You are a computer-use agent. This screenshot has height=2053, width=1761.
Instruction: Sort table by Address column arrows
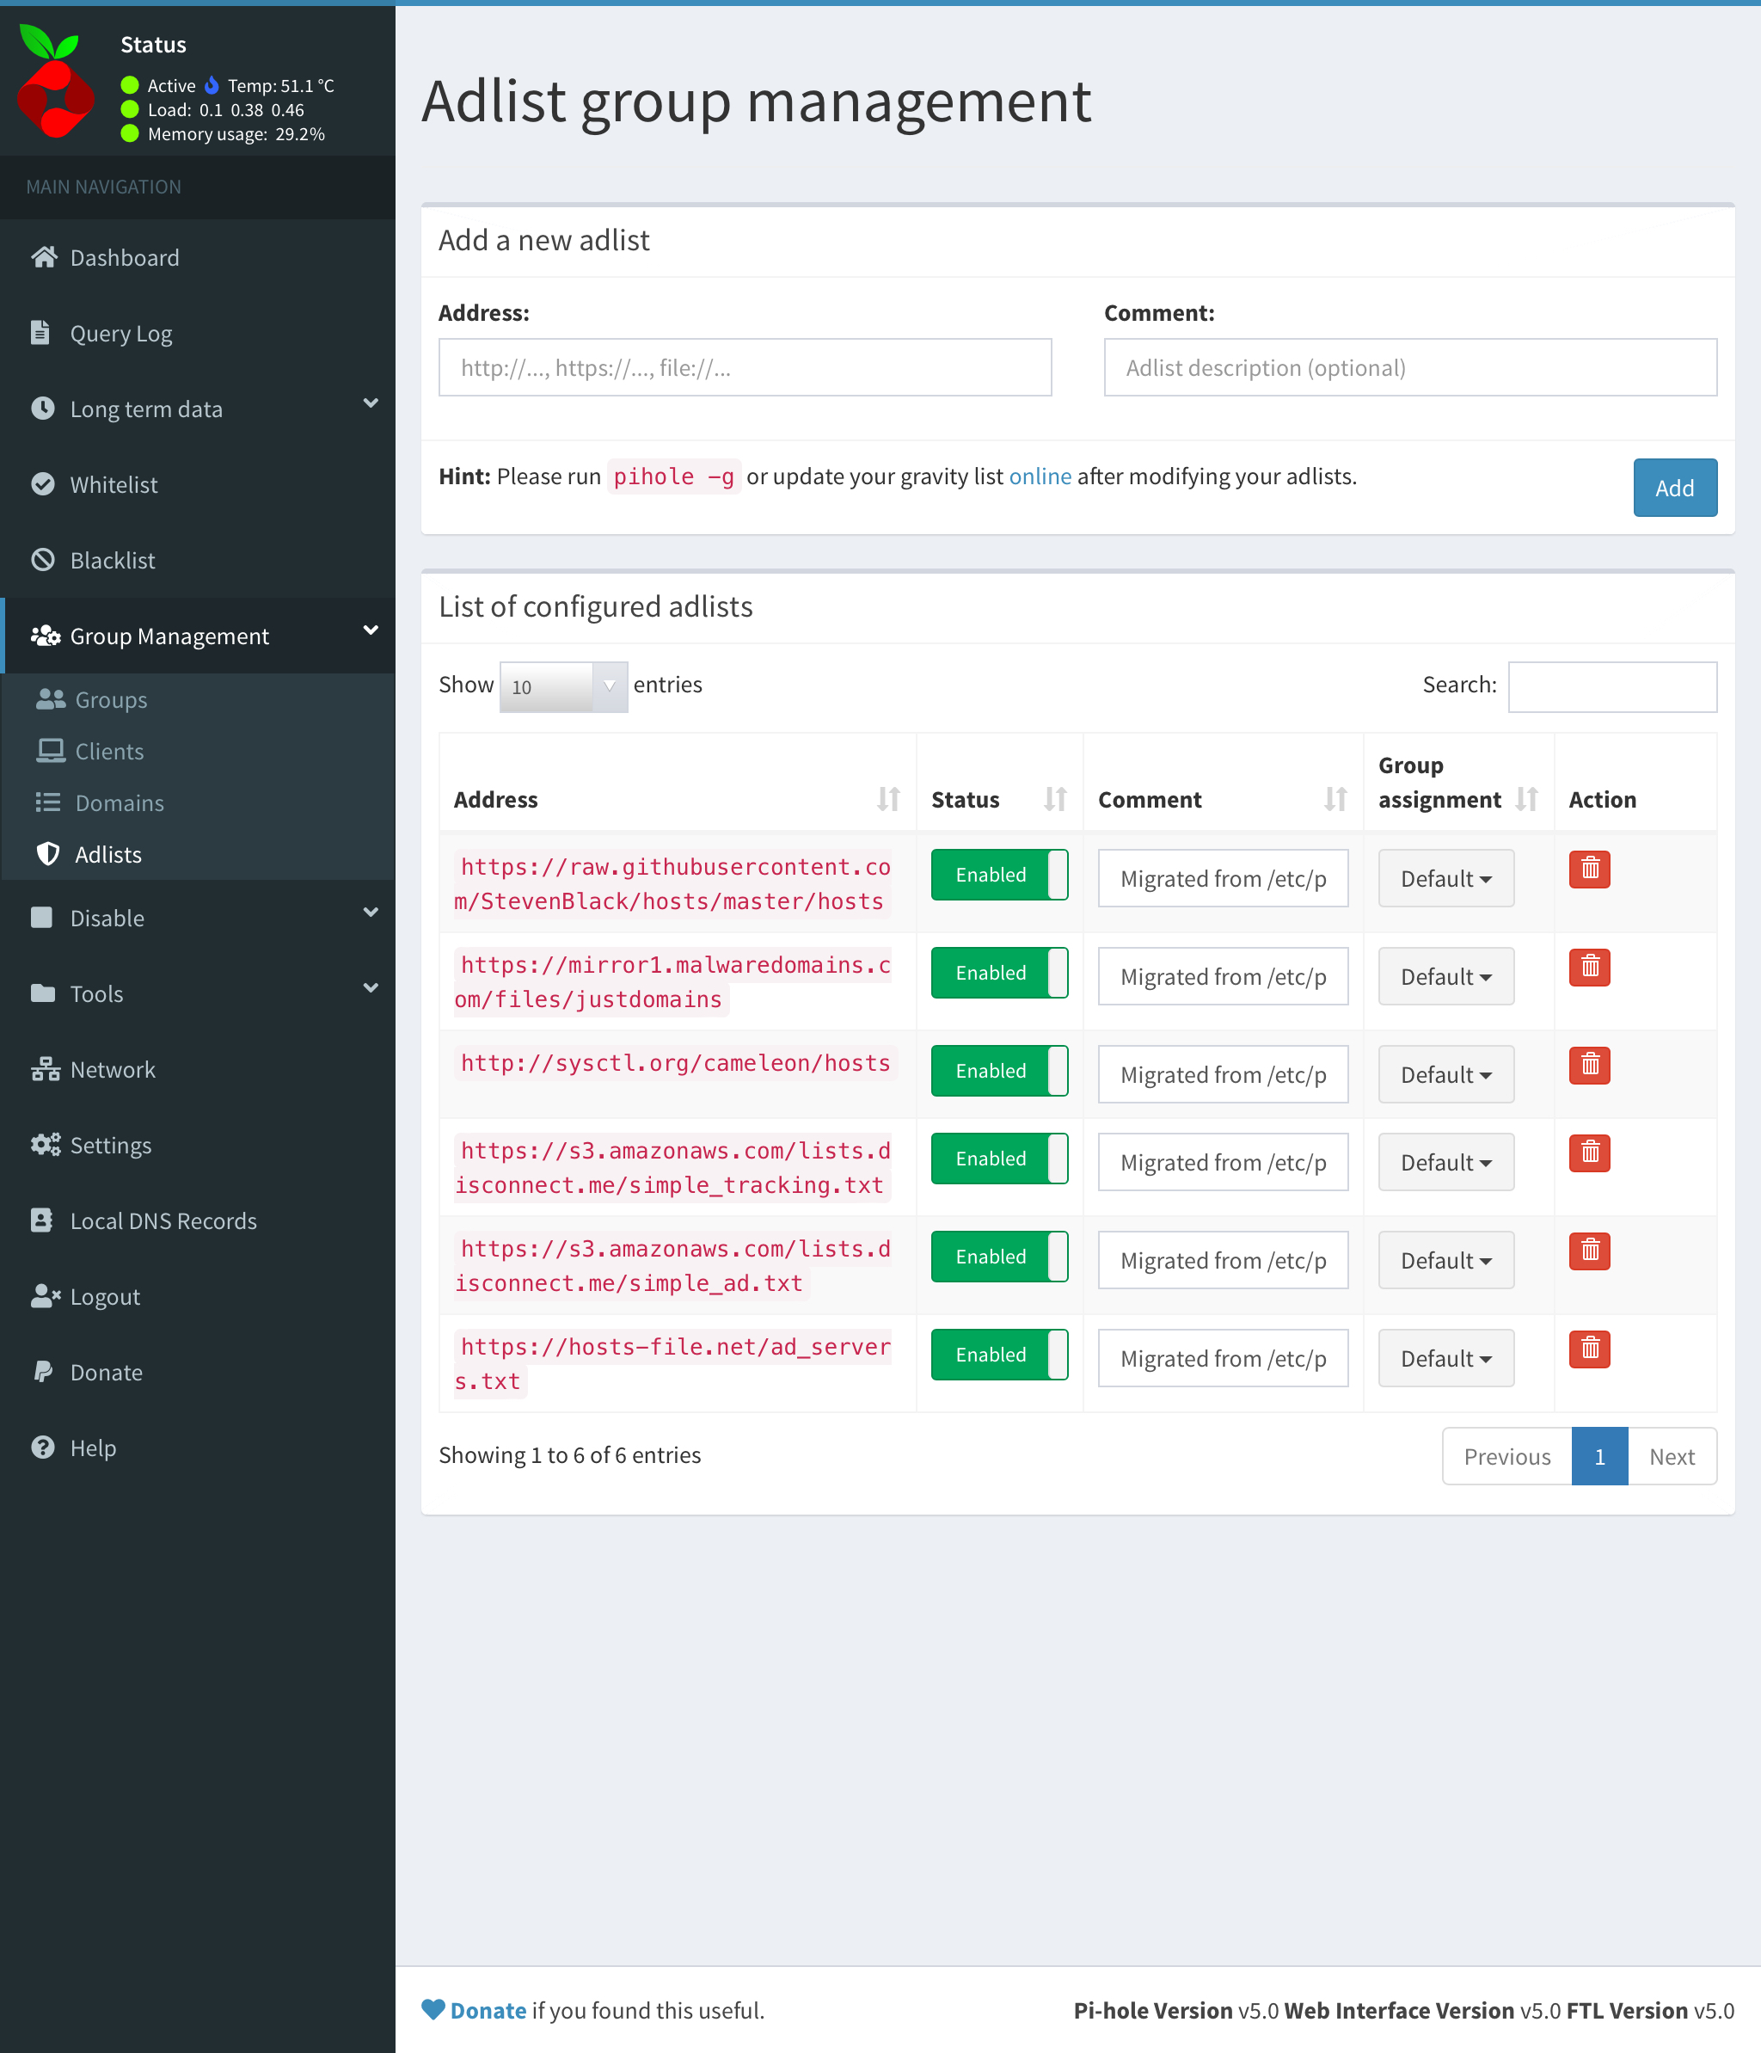coord(887,799)
